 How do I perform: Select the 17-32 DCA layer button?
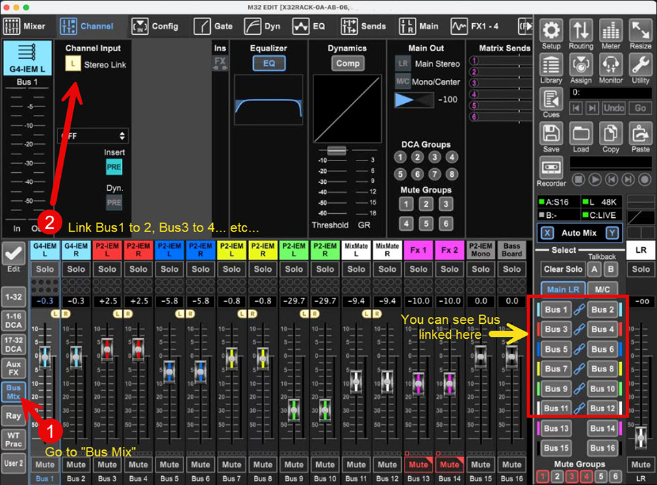(x=14, y=344)
